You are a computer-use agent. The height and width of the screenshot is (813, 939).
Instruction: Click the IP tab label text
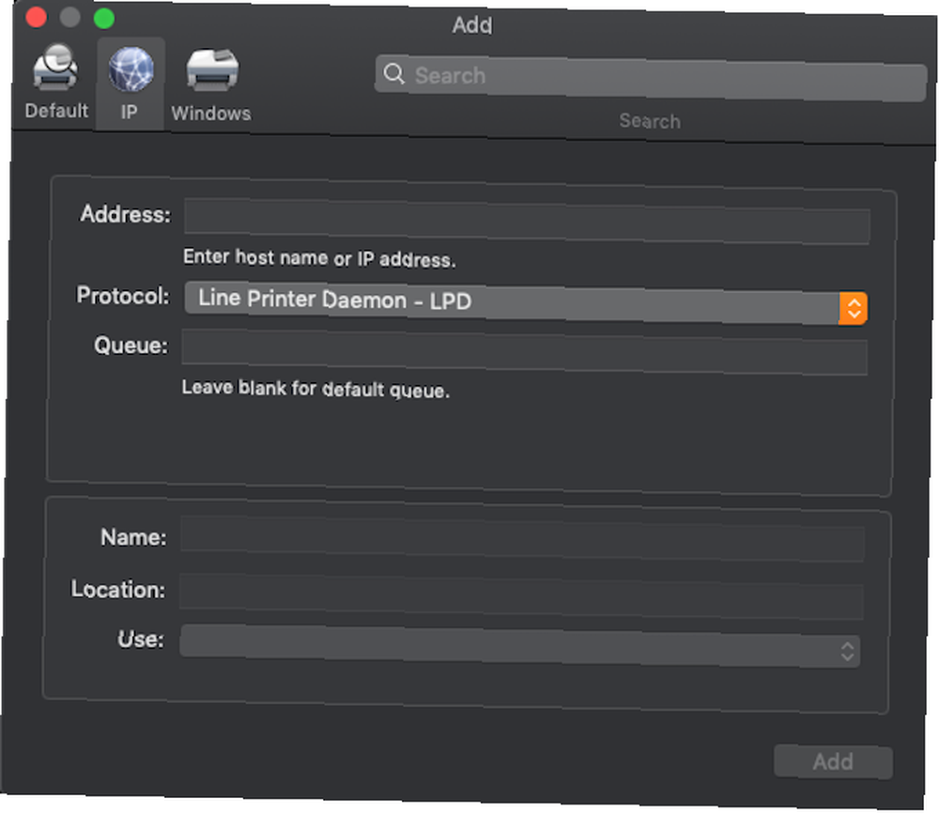point(129,112)
